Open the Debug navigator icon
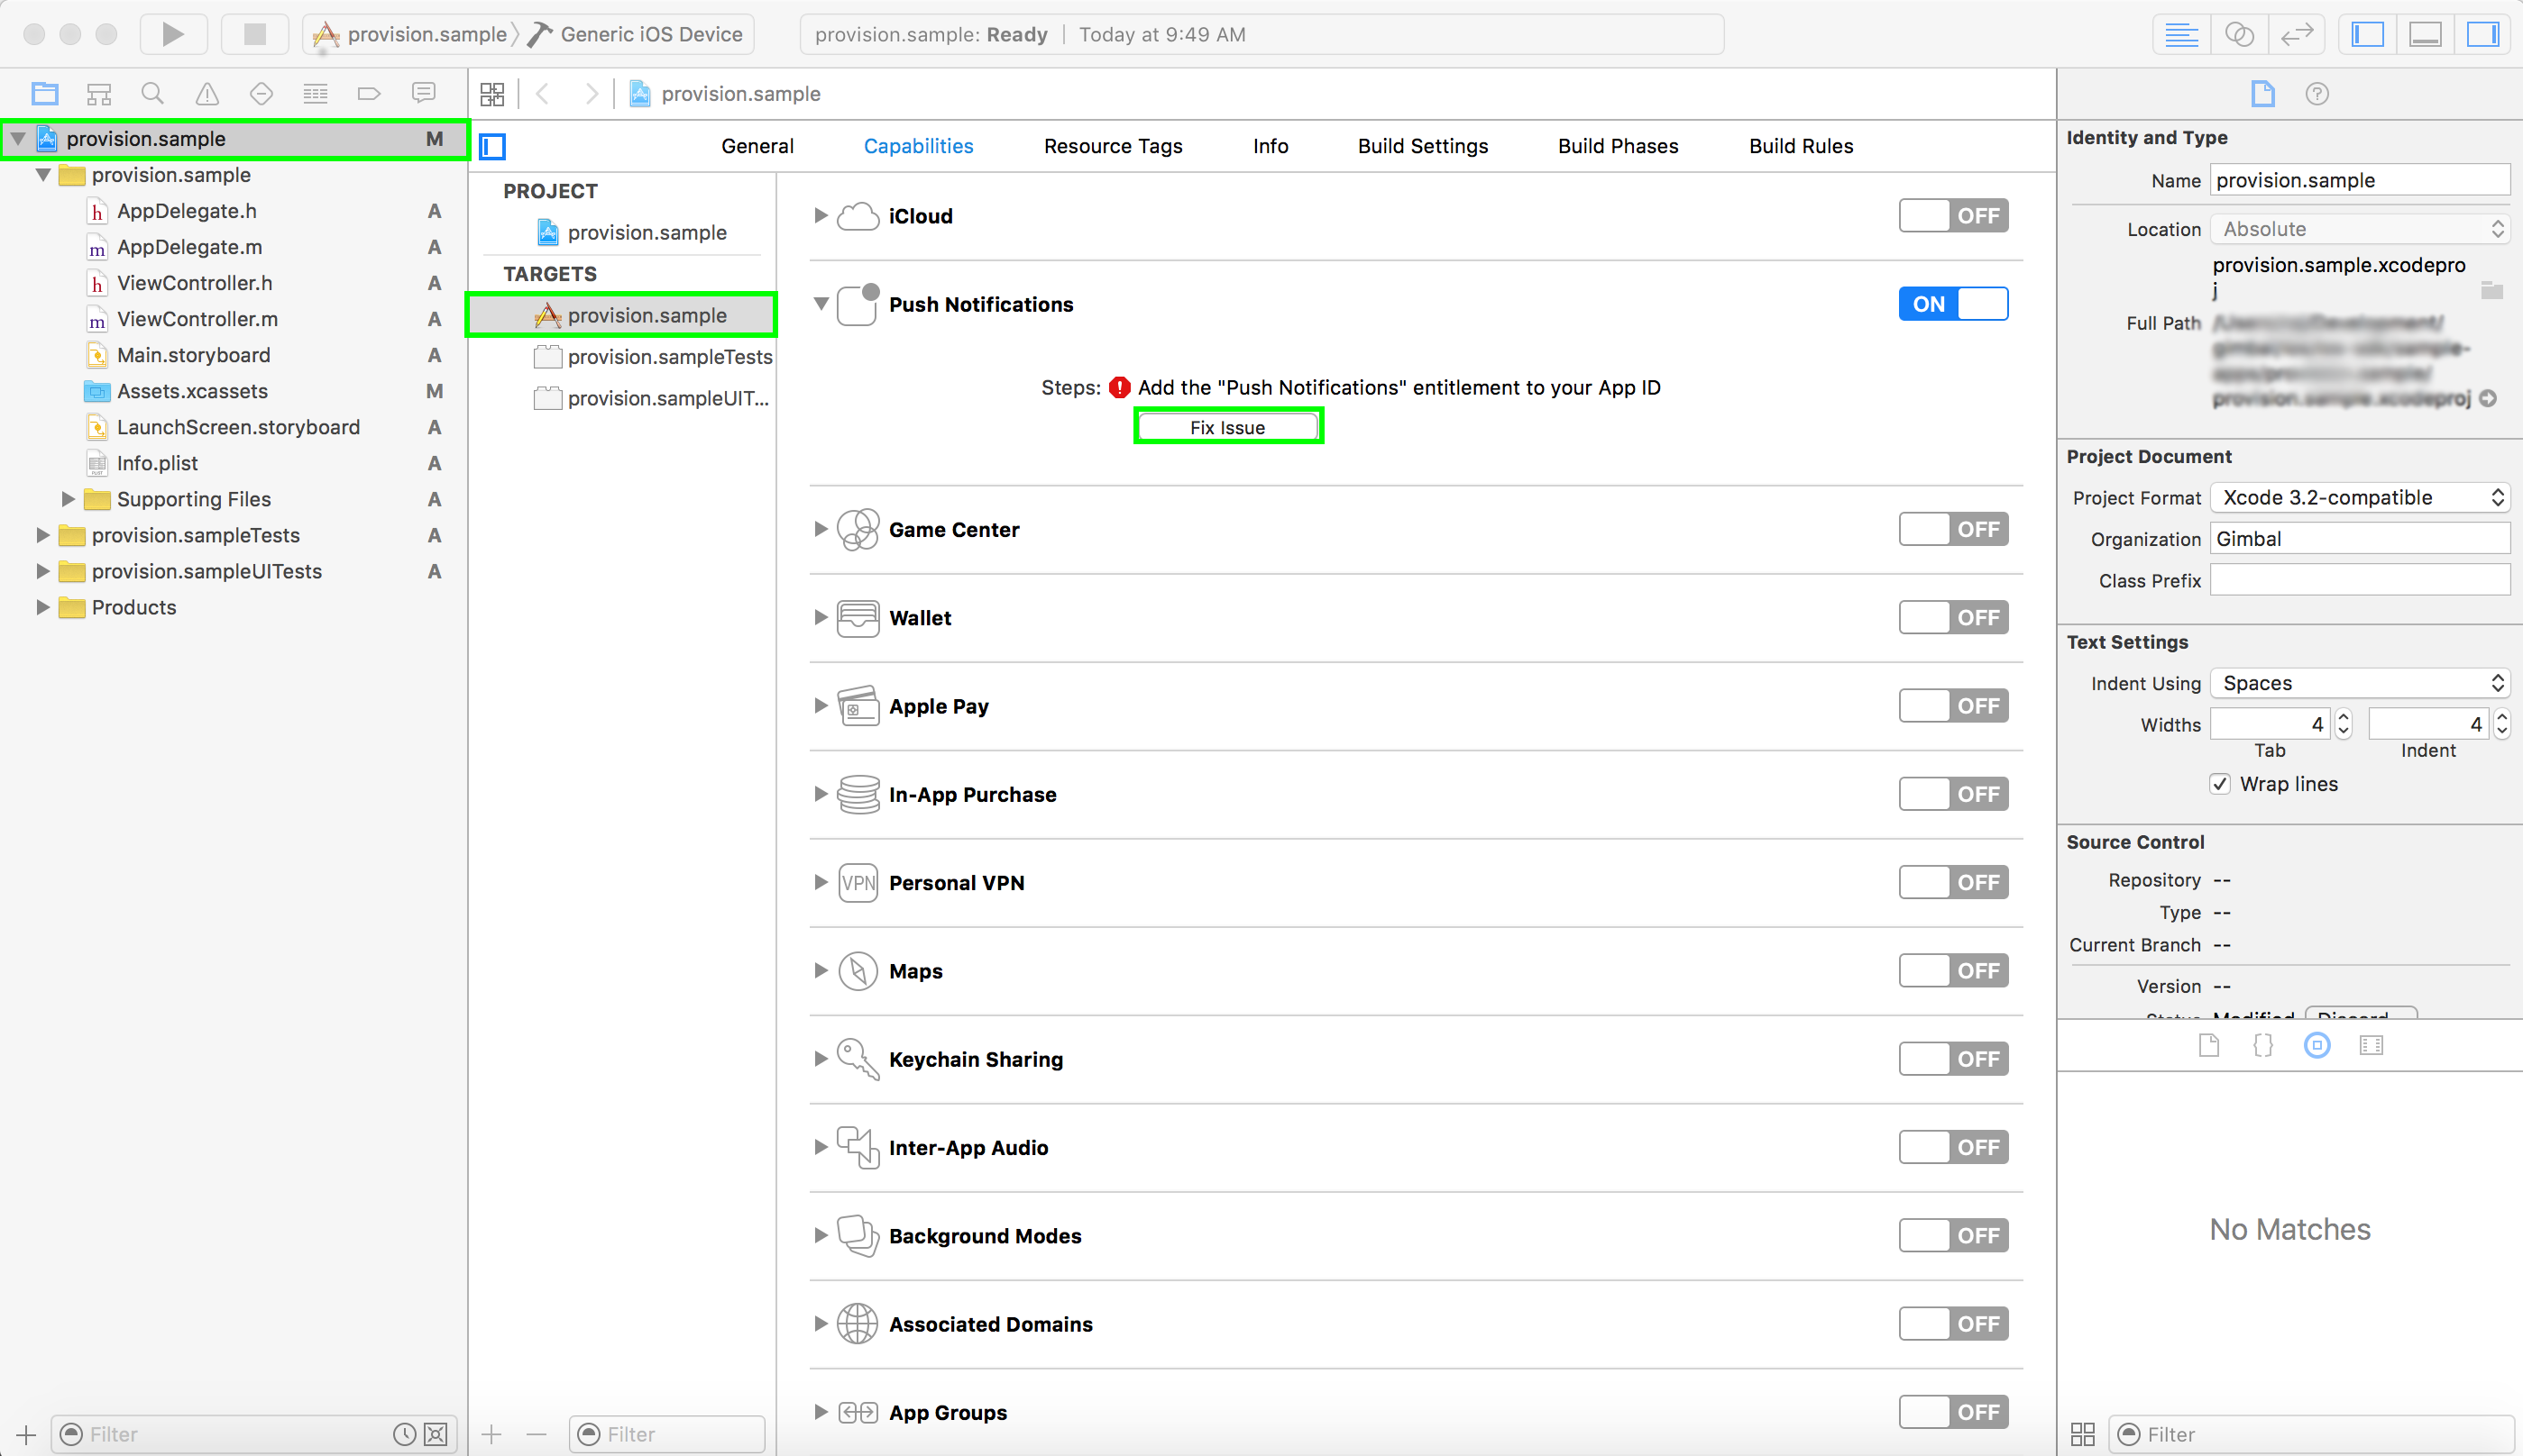The width and height of the screenshot is (2523, 1456). (316, 94)
